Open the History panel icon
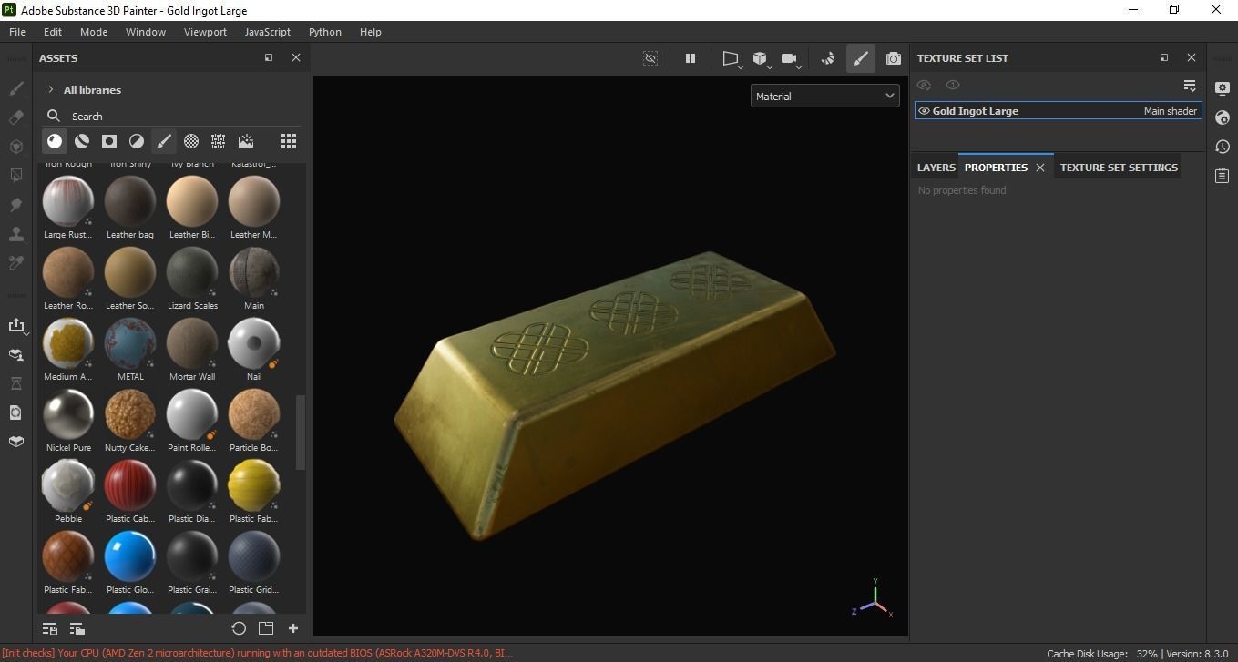 click(x=1223, y=147)
